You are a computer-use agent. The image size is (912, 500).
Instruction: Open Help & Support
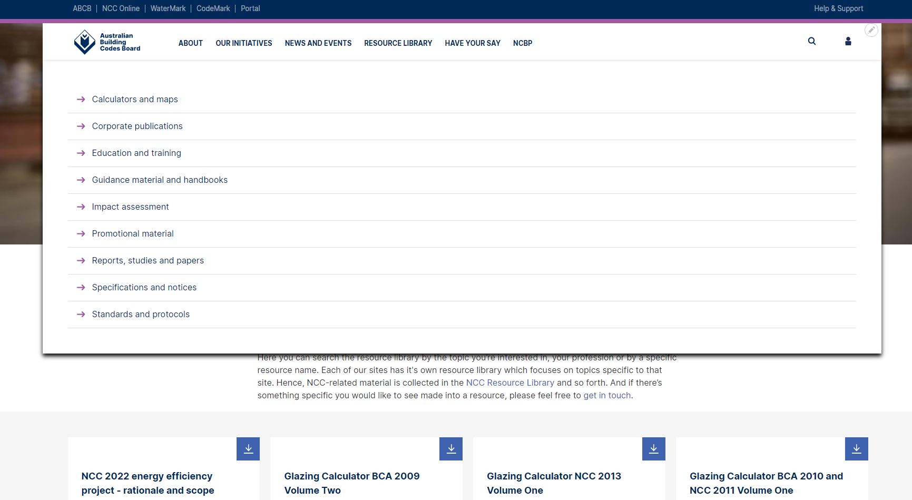tap(838, 8)
